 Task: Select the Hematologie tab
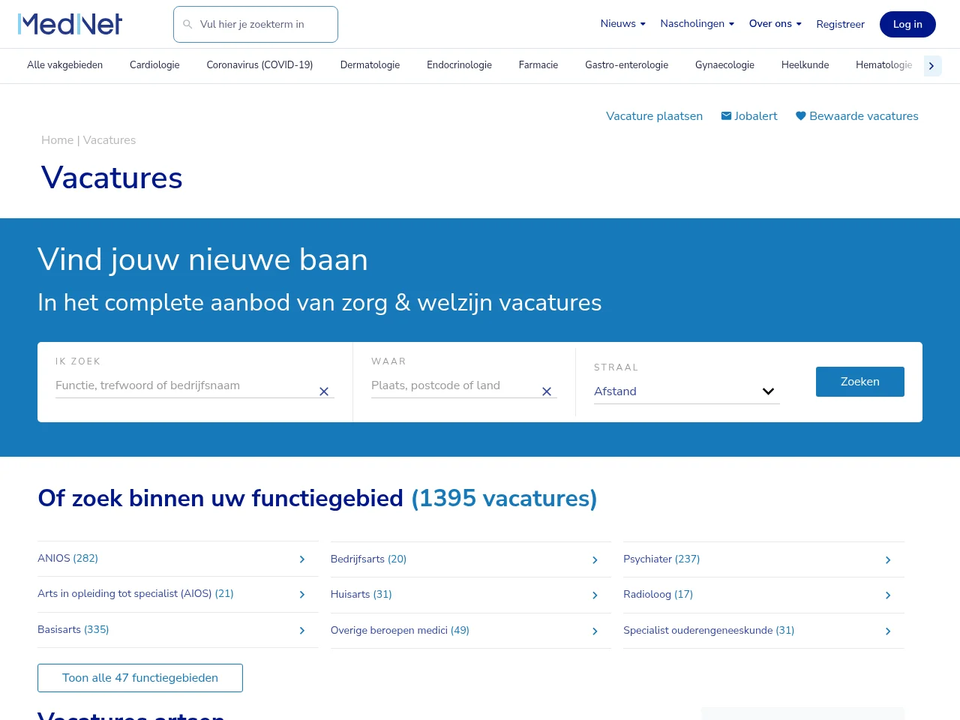(x=883, y=65)
